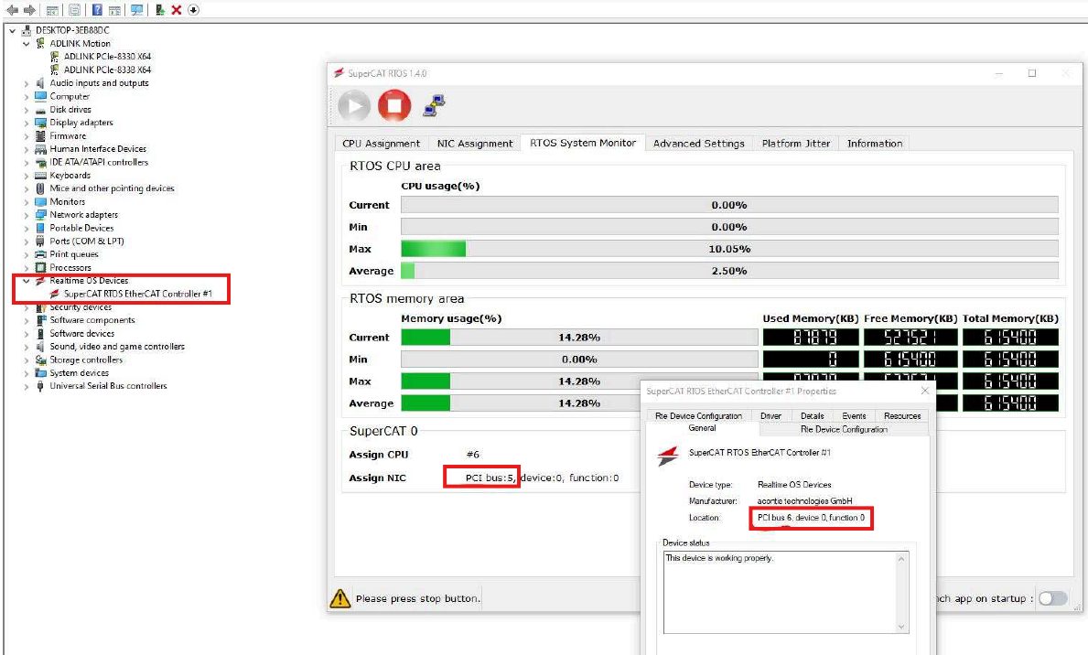Expand the Network adapters node

[x=27, y=215]
